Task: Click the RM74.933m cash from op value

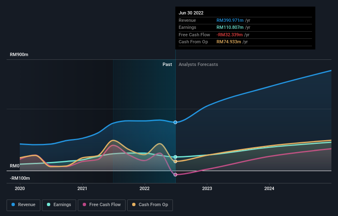Action: (x=229, y=42)
